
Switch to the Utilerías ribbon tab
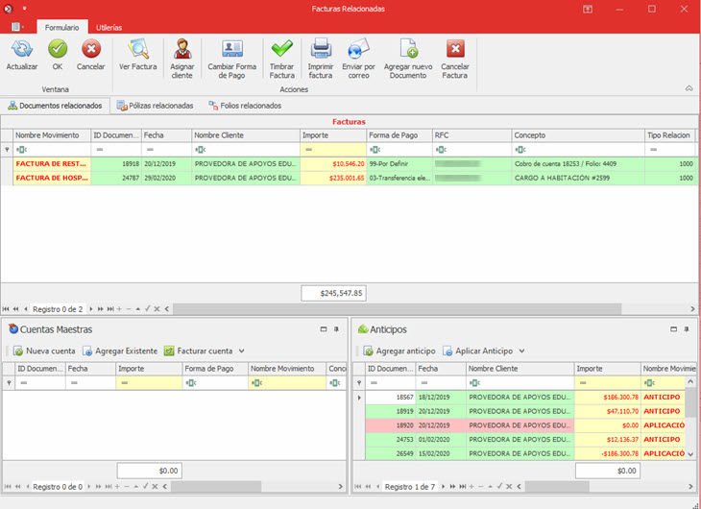(x=109, y=28)
